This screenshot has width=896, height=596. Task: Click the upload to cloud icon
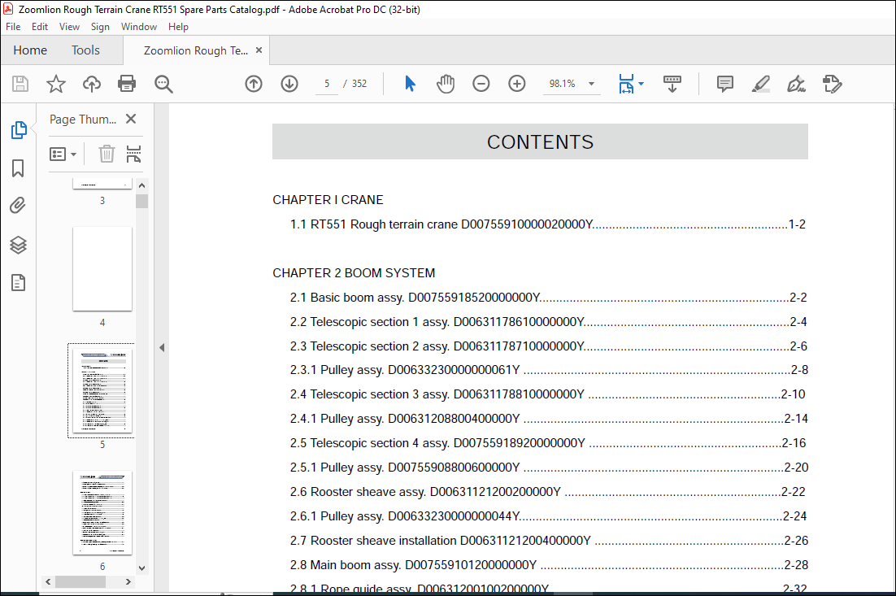[91, 84]
